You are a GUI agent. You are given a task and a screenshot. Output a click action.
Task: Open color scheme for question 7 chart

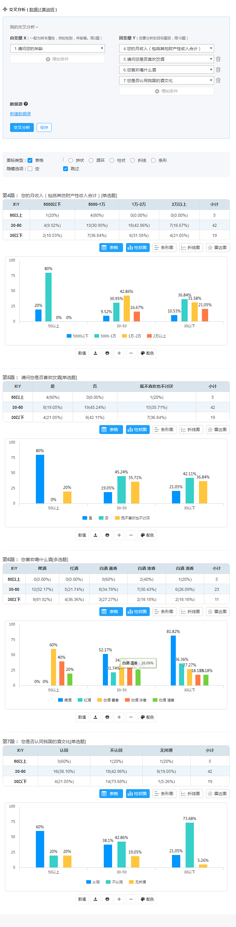pos(147,899)
